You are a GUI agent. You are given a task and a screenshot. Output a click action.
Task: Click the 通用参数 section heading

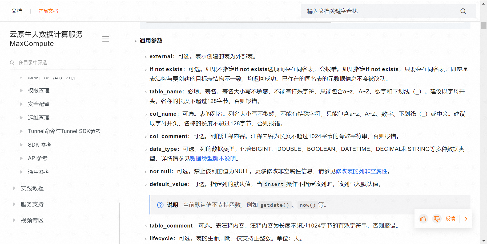(x=151, y=40)
